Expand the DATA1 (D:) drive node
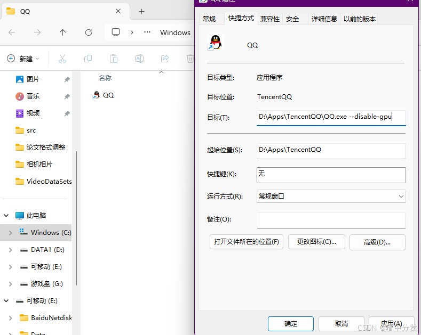Image resolution: width=421 pixels, height=335 pixels. (10, 250)
